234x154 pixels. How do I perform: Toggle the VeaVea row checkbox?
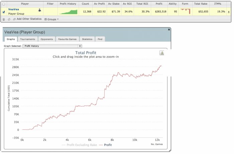(x=4, y=12)
